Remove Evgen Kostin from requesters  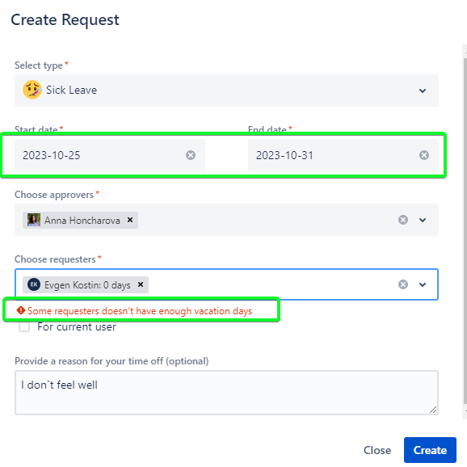(141, 284)
